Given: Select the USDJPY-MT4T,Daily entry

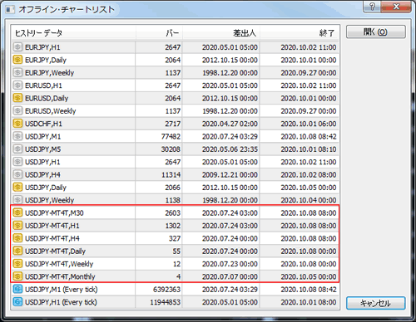Looking at the screenshot, I should (56, 251).
